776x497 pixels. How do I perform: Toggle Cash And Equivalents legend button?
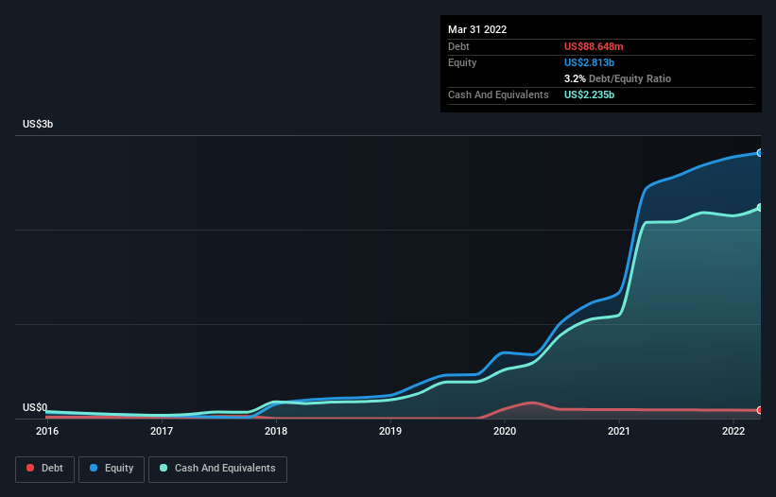click(x=217, y=469)
